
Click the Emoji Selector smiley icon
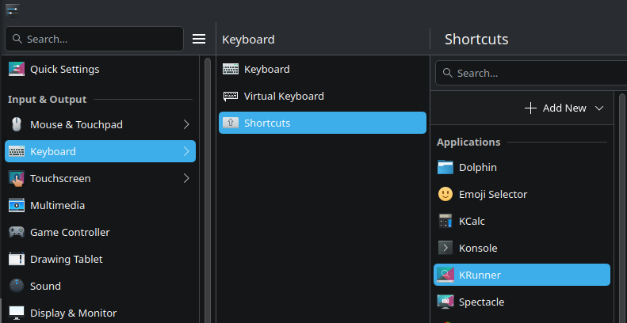[x=445, y=194]
